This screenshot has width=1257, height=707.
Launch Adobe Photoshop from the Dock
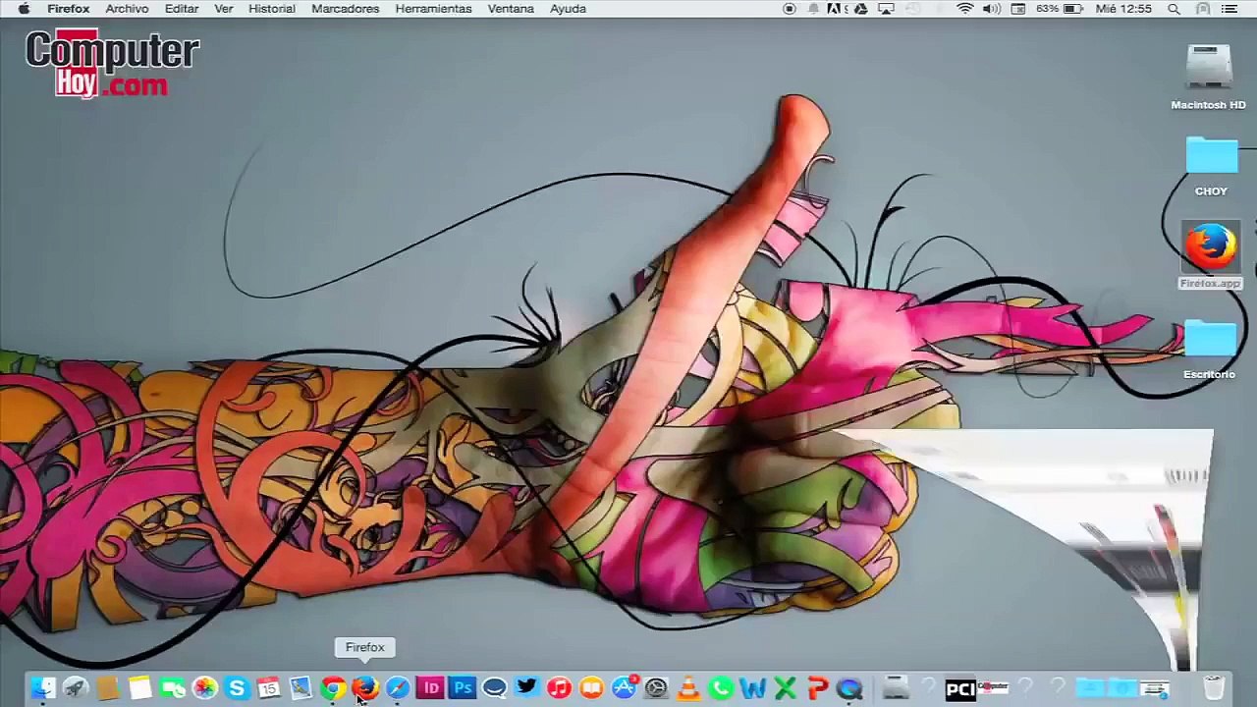click(x=463, y=688)
